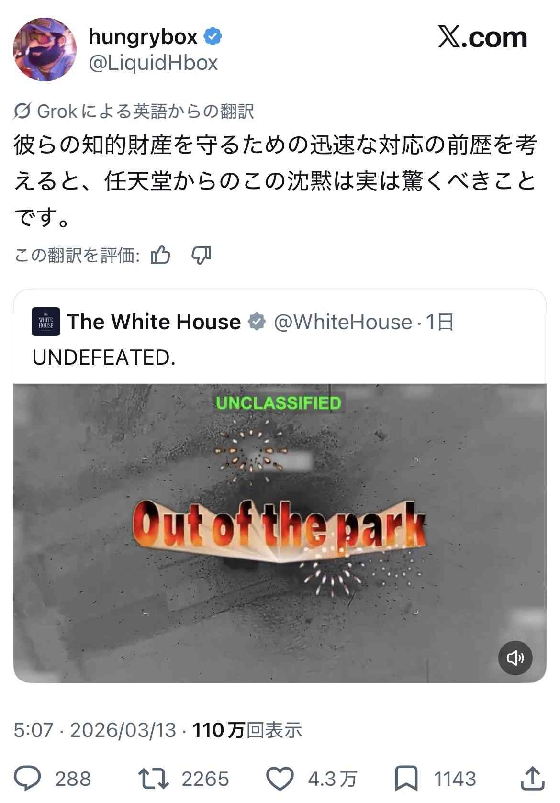Screen dimensions: 560x803
Task: Tap the hungrybox display name
Action: 143,37
